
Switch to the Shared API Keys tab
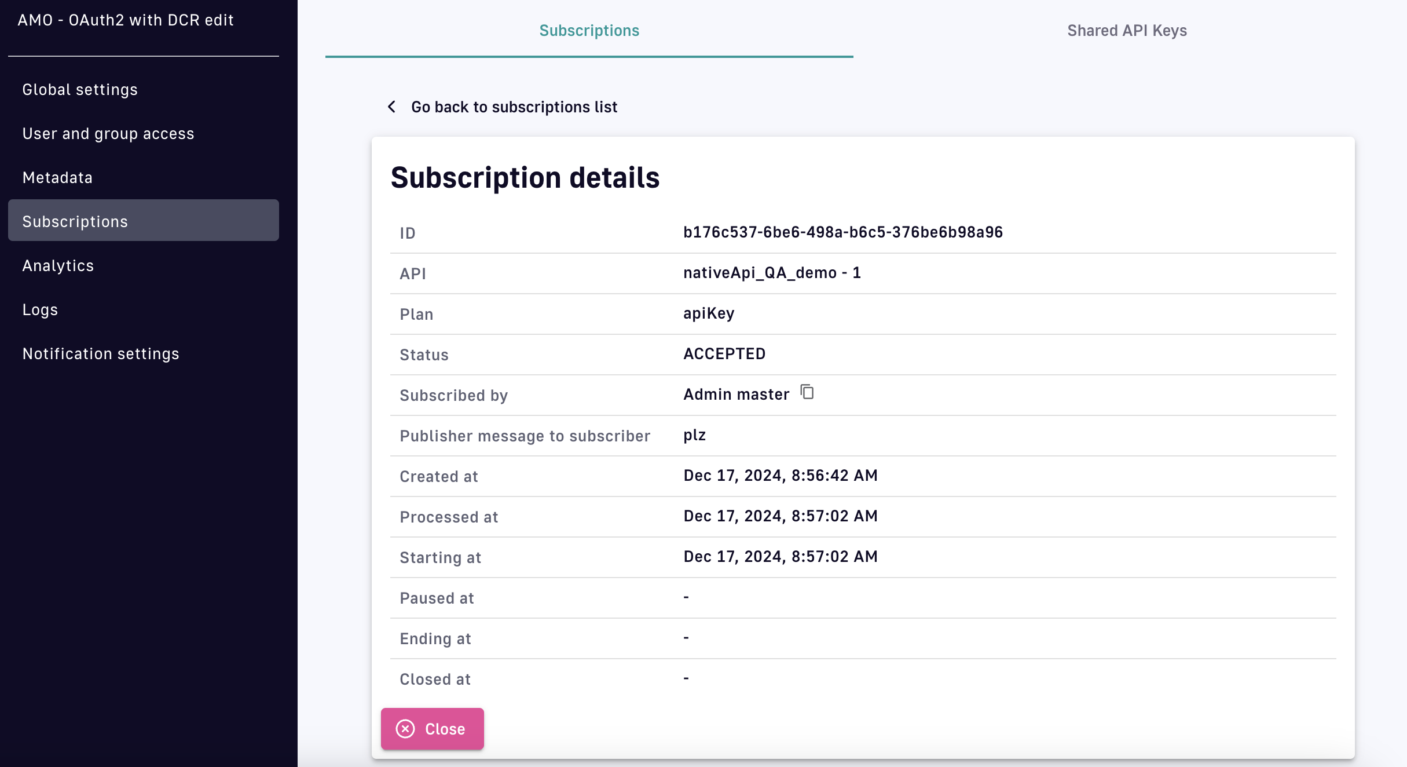[x=1127, y=30]
